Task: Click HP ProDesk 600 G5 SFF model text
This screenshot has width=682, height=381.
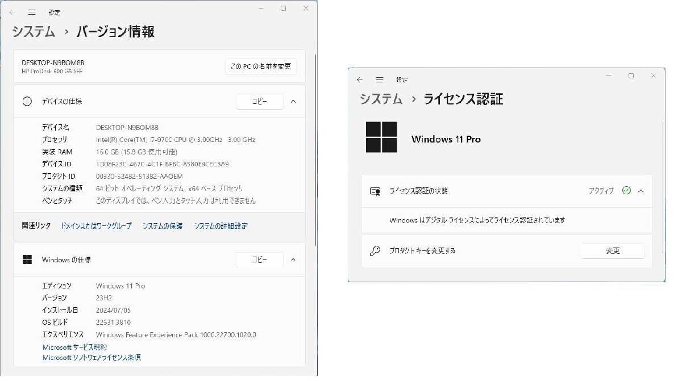Action: pyautogui.click(x=52, y=71)
